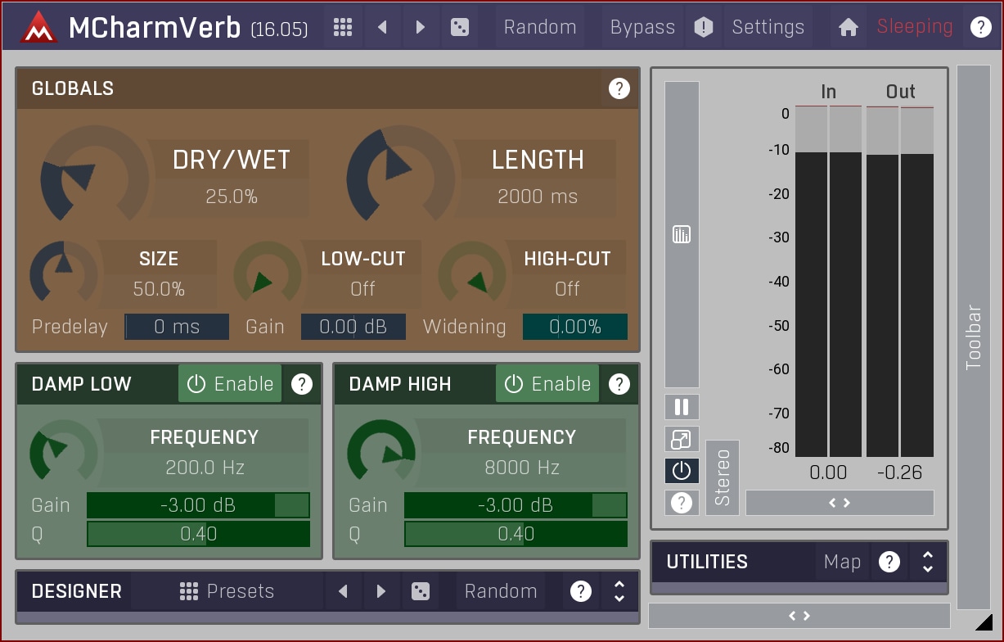The image size is (1004, 642).
Task: Click the exclamation panic icon
Action: 704,27
